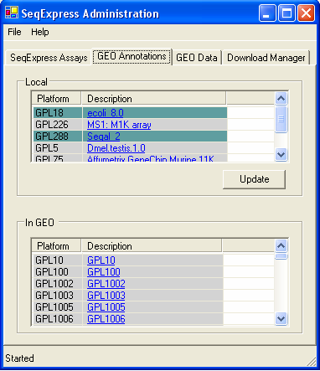This screenshot has height=371, width=320.
Task: Maximize the SeqExpress Administration window
Action: click(286, 13)
